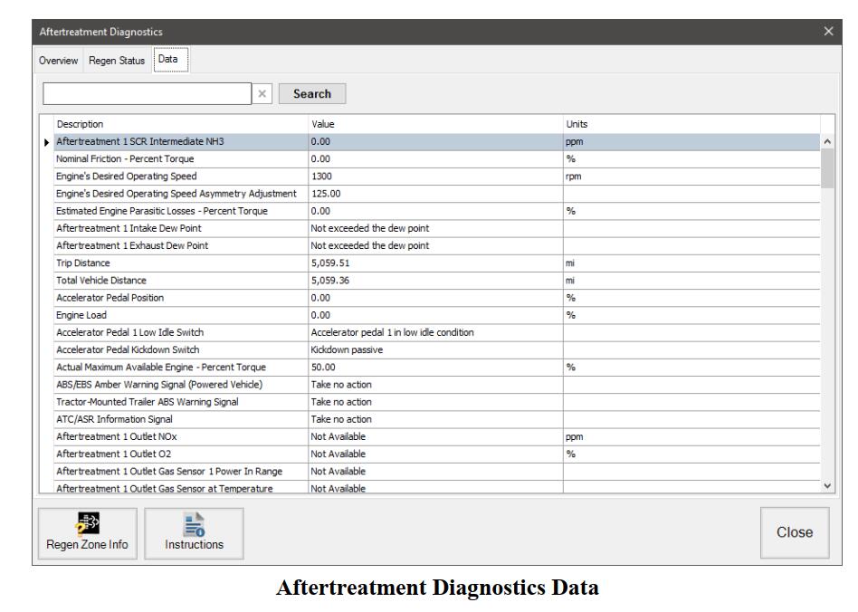Click ppm units in the NH3 row
Screen dimensions: 858x612
691,142
